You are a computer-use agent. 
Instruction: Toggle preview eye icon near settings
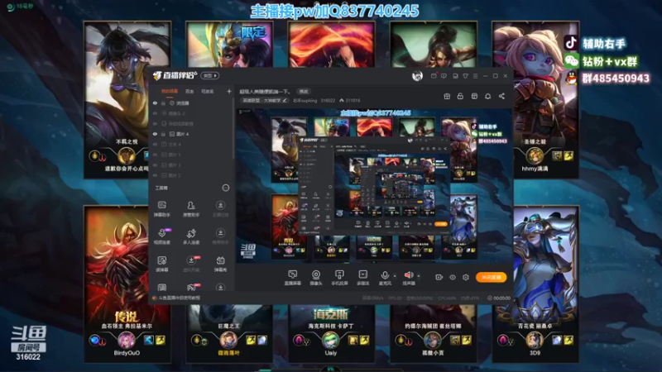pyautogui.click(x=452, y=277)
